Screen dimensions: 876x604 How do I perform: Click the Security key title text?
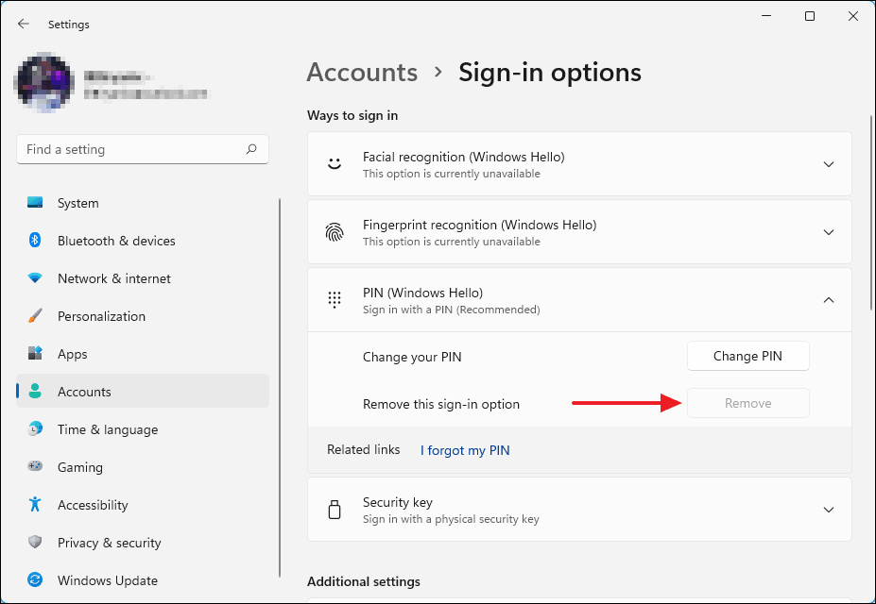coord(398,502)
